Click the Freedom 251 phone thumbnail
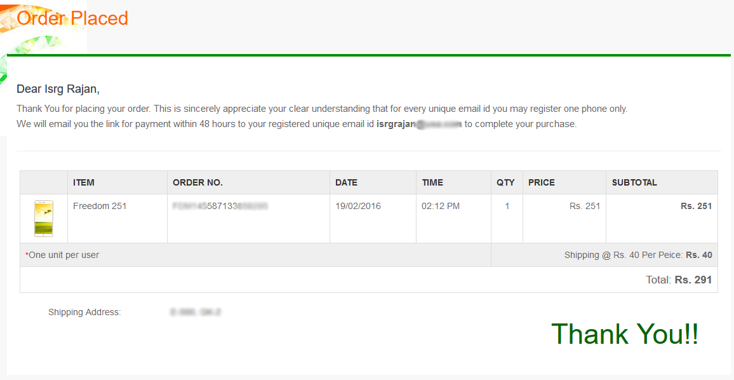 pyautogui.click(x=44, y=219)
